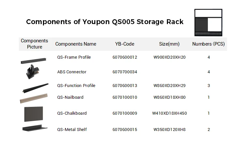
Task: Select the QS-Frame Profile name text
Action: point(74,57)
